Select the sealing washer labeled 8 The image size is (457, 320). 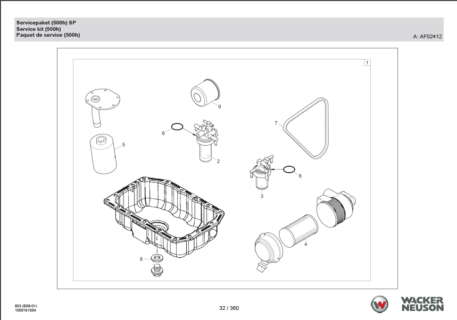[156, 259]
